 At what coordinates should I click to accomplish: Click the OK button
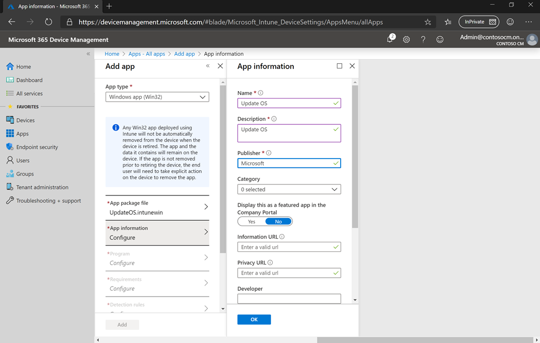[254, 319]
